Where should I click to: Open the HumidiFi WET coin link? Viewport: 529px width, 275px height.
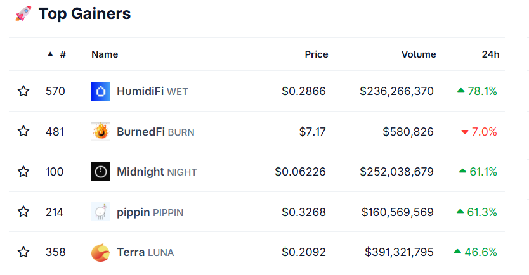click(x=152, y=91)
